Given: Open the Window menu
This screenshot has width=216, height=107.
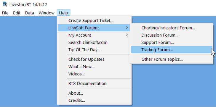Looking at the screenshot, I should pyautogui.click(x=47, y=13).
